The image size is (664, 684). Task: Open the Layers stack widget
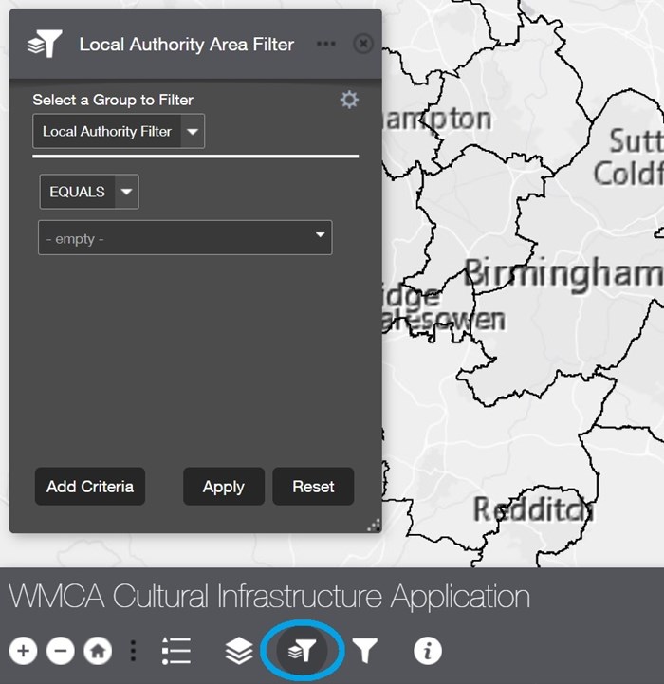tap(239, 651)
